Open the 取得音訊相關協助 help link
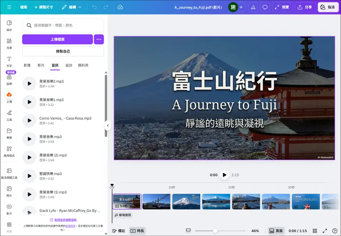This screenshot has width=341, height=236. click(x=65, y=220)
